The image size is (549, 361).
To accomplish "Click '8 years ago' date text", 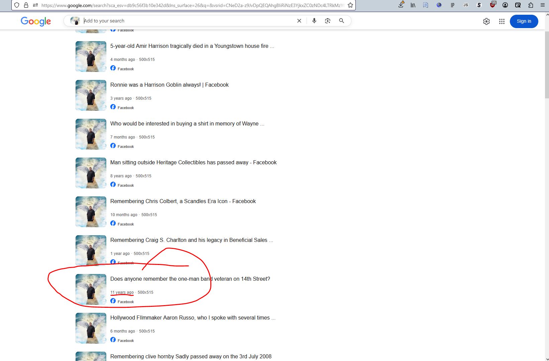I will [x=121, y=176].
